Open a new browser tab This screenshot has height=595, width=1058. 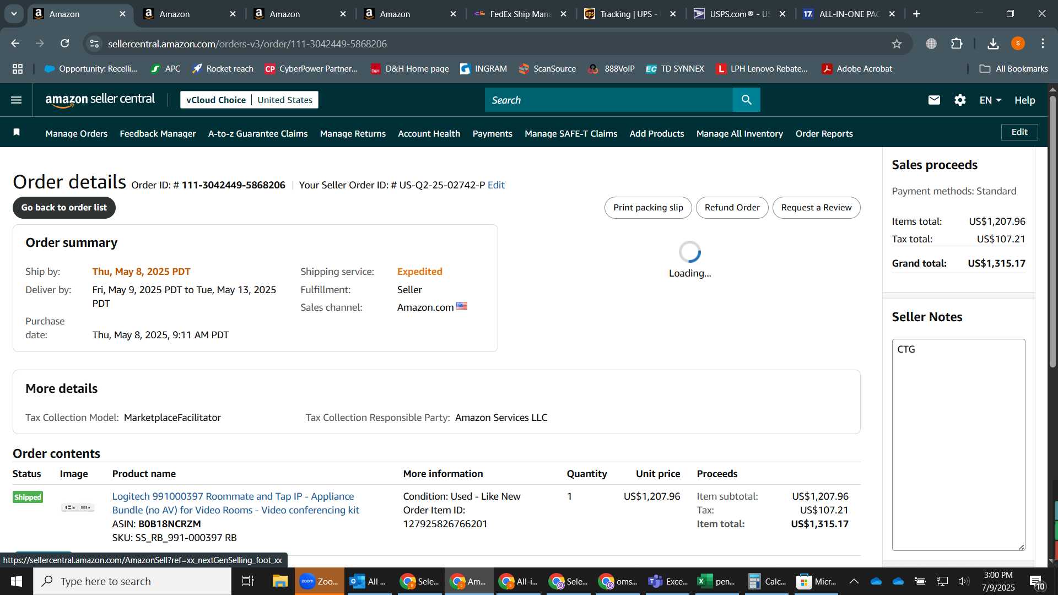[916, 14]
